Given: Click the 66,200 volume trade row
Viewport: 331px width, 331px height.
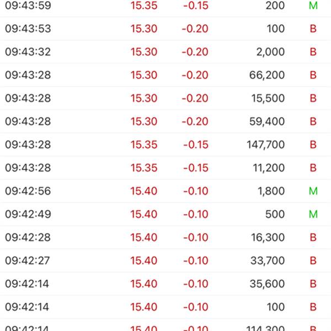Looking at the screenshot, I should 165,75.
